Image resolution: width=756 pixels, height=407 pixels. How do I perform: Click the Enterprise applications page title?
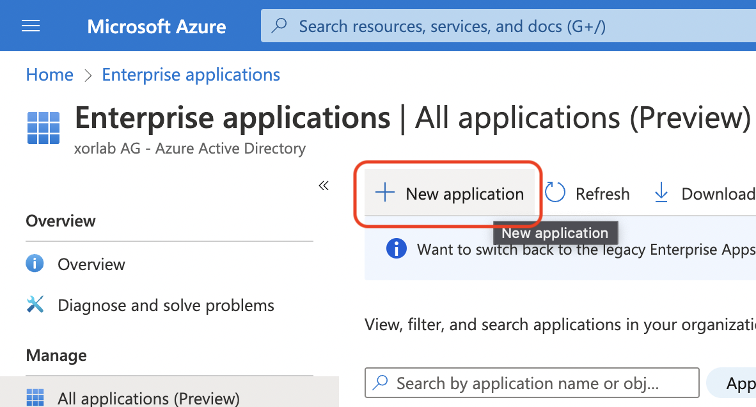(232, 118)
